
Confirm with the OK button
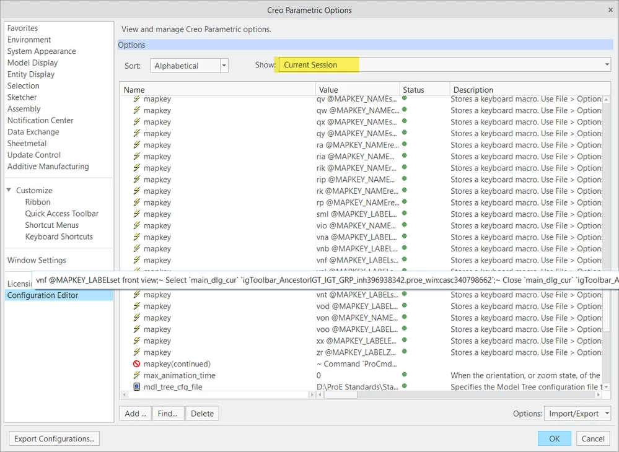click(x=555, y=438)
